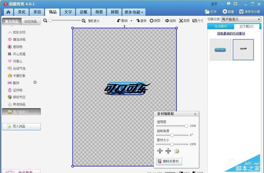Image resolution: width=264 pixels, height=173 pixels.
Task: Click the 旋转 rotate tool
Action: [x=170, y=21]
